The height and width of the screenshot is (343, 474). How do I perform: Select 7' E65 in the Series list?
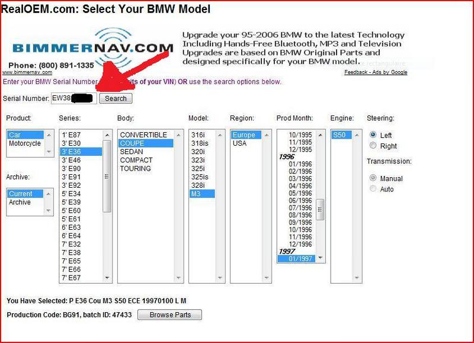click(81, 261)
